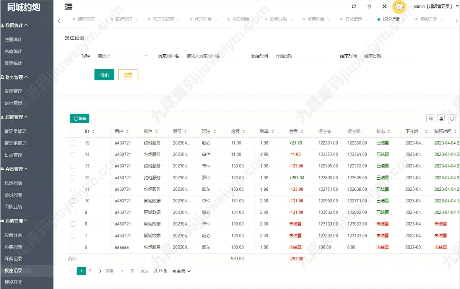Sort by 盈亏 column arrows
This screenshot has height=289, width=460.
(x=302, y=132)
